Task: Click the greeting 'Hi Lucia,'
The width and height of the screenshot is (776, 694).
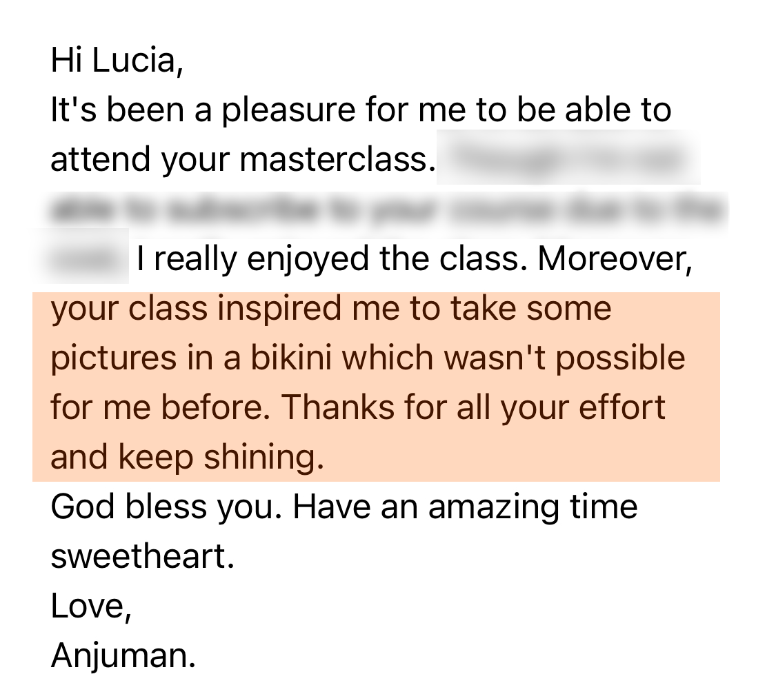Action: [x=117, y=61]
